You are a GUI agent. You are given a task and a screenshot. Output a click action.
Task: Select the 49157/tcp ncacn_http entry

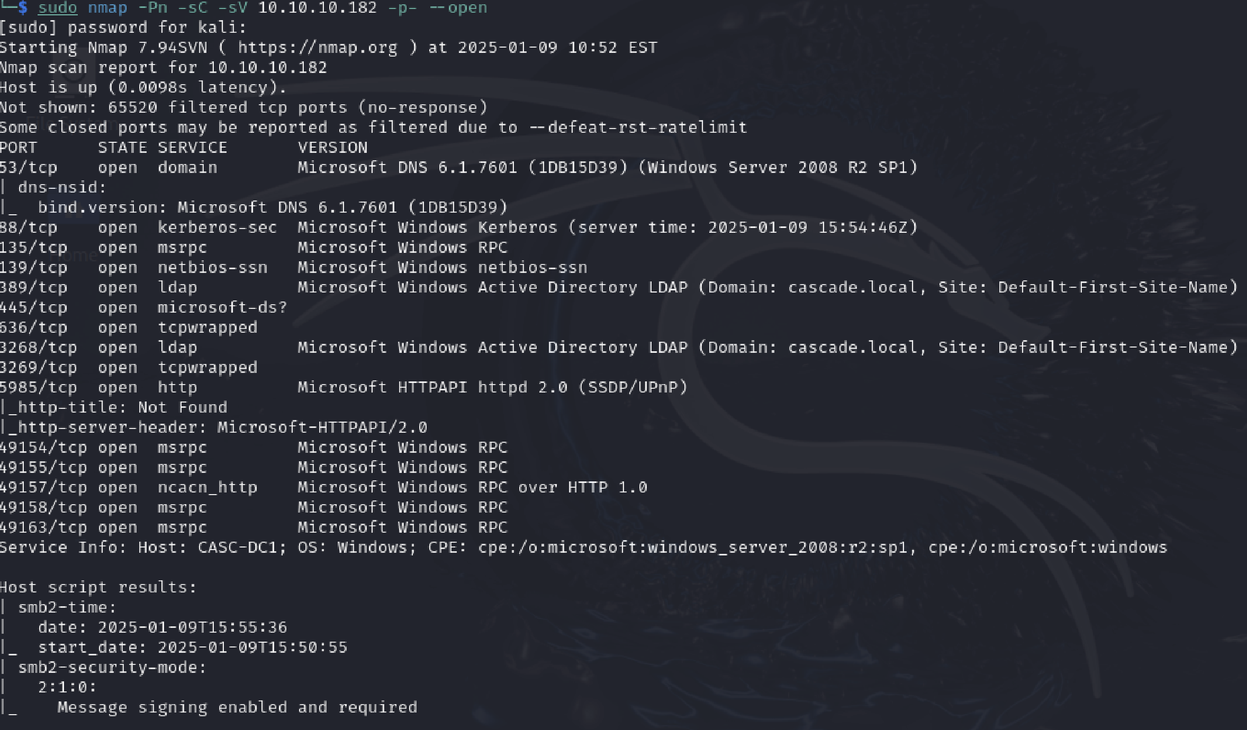(323, 488)
